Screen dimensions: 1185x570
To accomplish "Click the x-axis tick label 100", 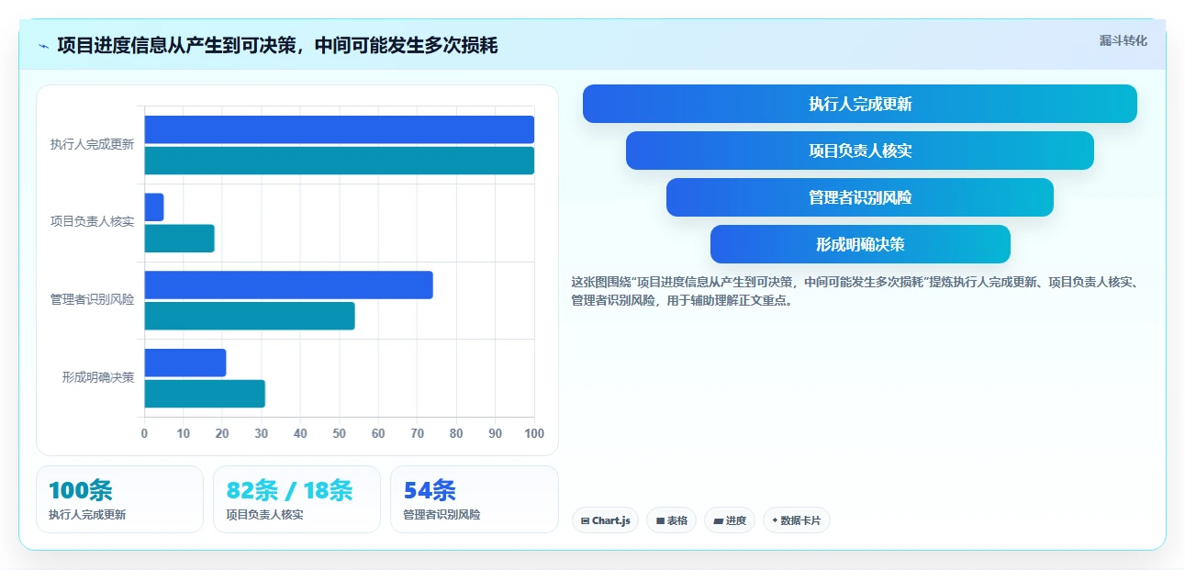I will (534, 433).
